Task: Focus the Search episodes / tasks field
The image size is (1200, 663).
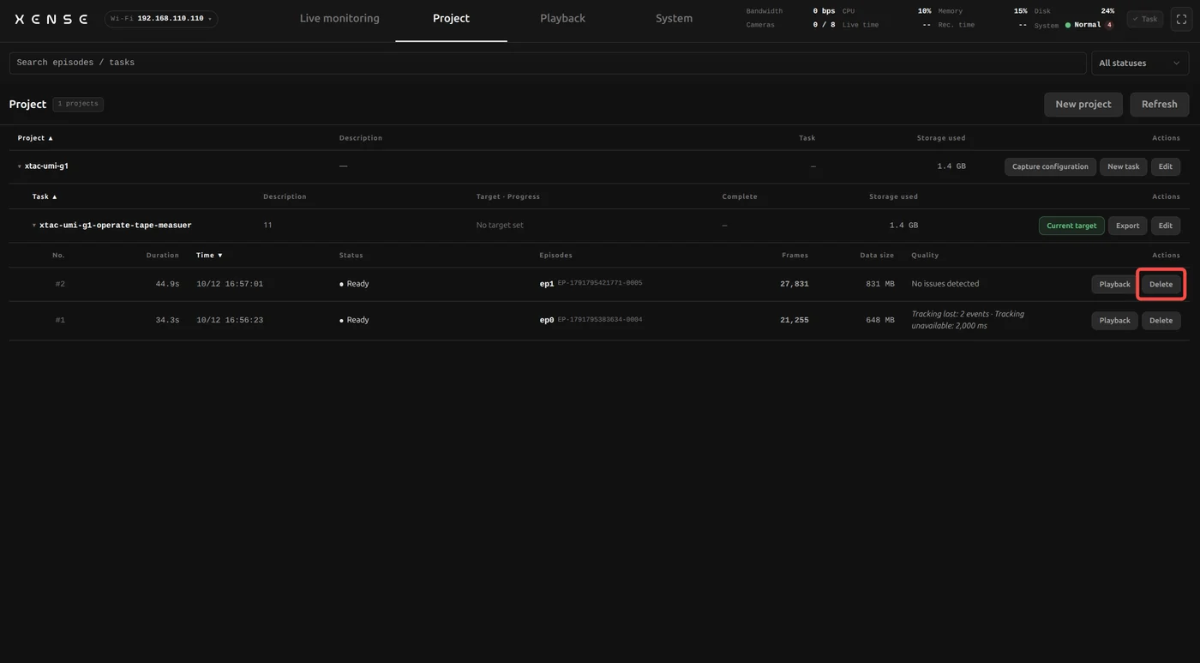Action: [x=548, y=63]
